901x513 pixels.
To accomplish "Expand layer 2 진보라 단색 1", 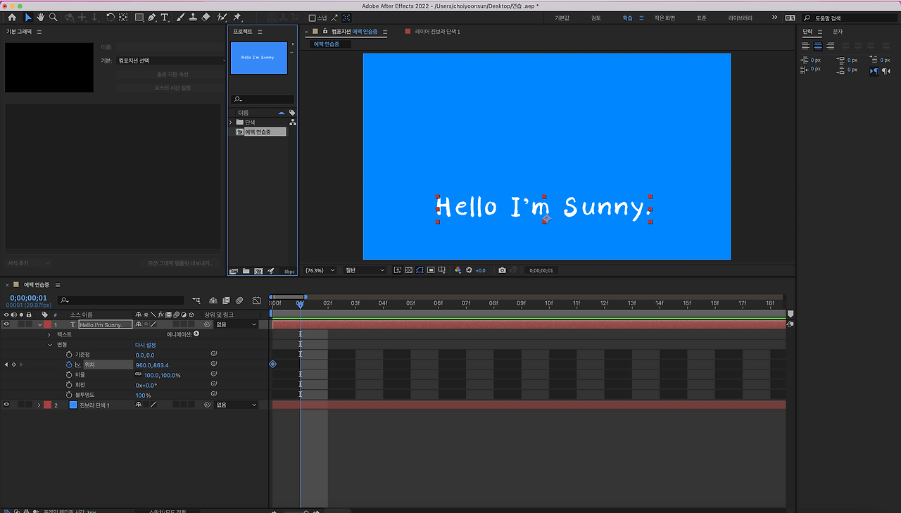I will tap(39, 405).
